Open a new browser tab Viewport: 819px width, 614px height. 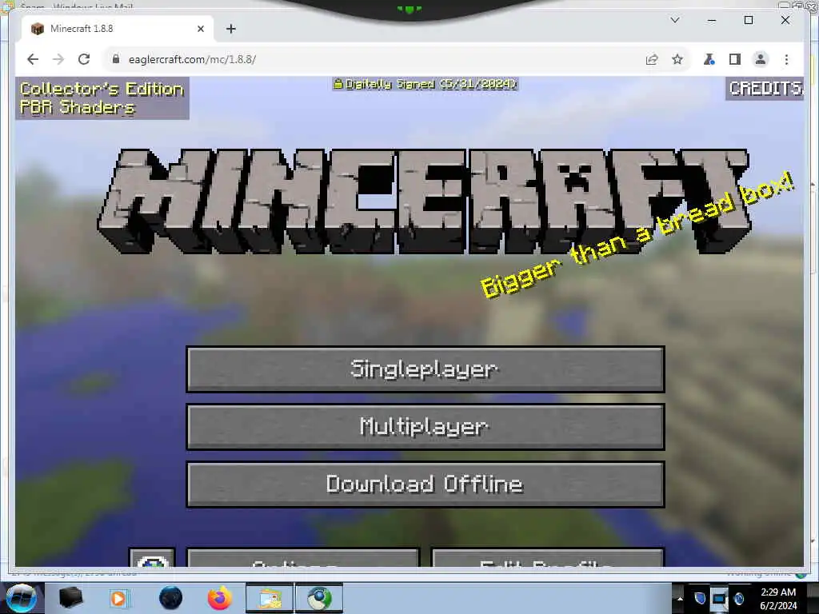(231, 29)
